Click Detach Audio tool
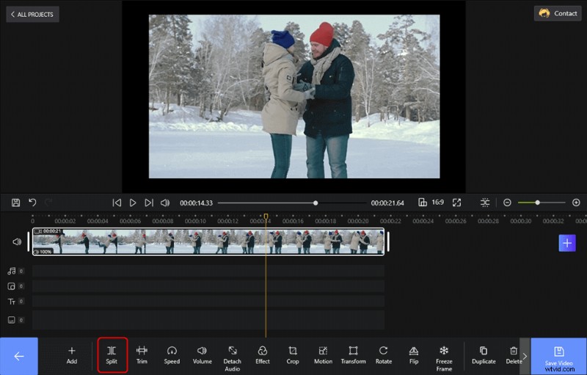The image size is (587, 375). pyautogui.click(x=232, y=359)
